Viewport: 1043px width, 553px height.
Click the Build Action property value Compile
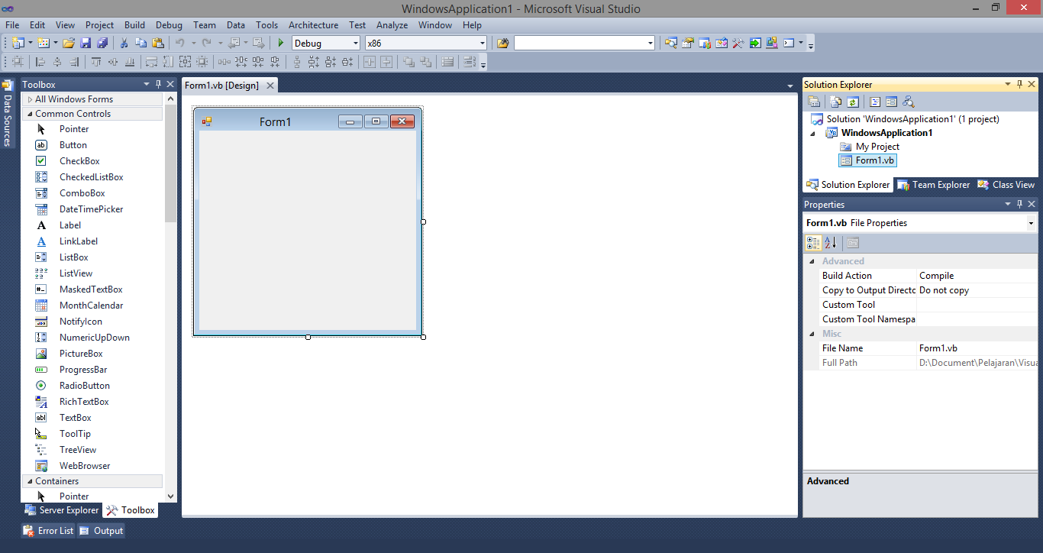coord(977,276)
